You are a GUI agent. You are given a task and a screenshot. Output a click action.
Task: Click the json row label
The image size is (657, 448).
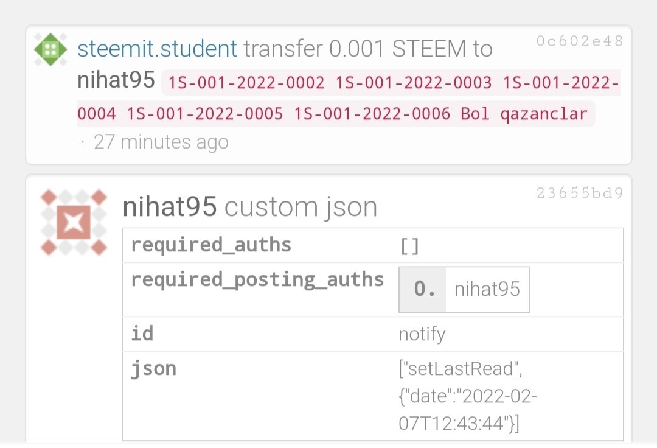(153, 369)
